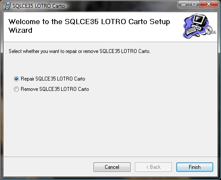Click the greyed-out Back button
Screen dimensions: 221x180
coord(153,167)
